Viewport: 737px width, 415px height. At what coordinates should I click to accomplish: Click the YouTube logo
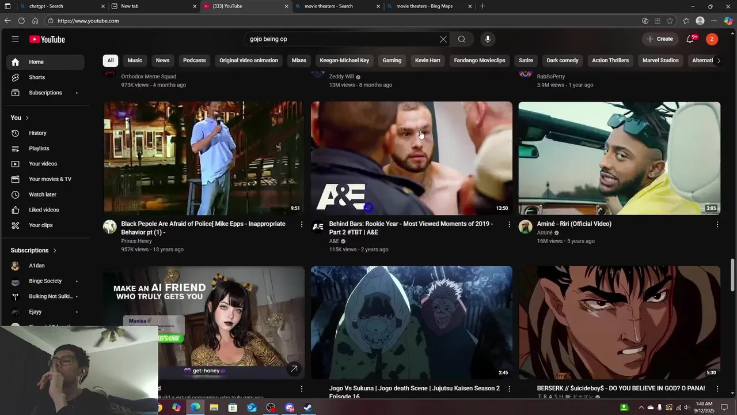47,39
